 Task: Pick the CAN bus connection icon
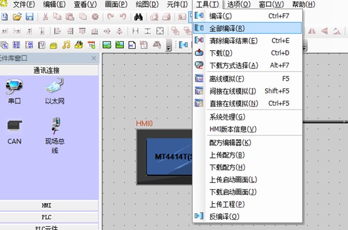coord(14,126)
